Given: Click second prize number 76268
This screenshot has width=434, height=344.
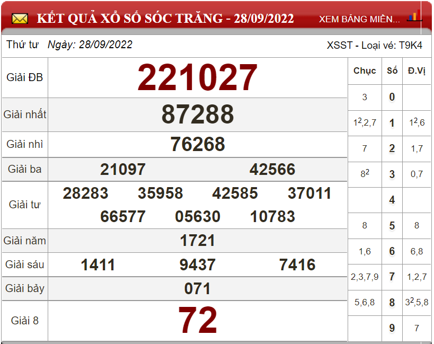Looking at the screenshot, I should coord(198,144).
